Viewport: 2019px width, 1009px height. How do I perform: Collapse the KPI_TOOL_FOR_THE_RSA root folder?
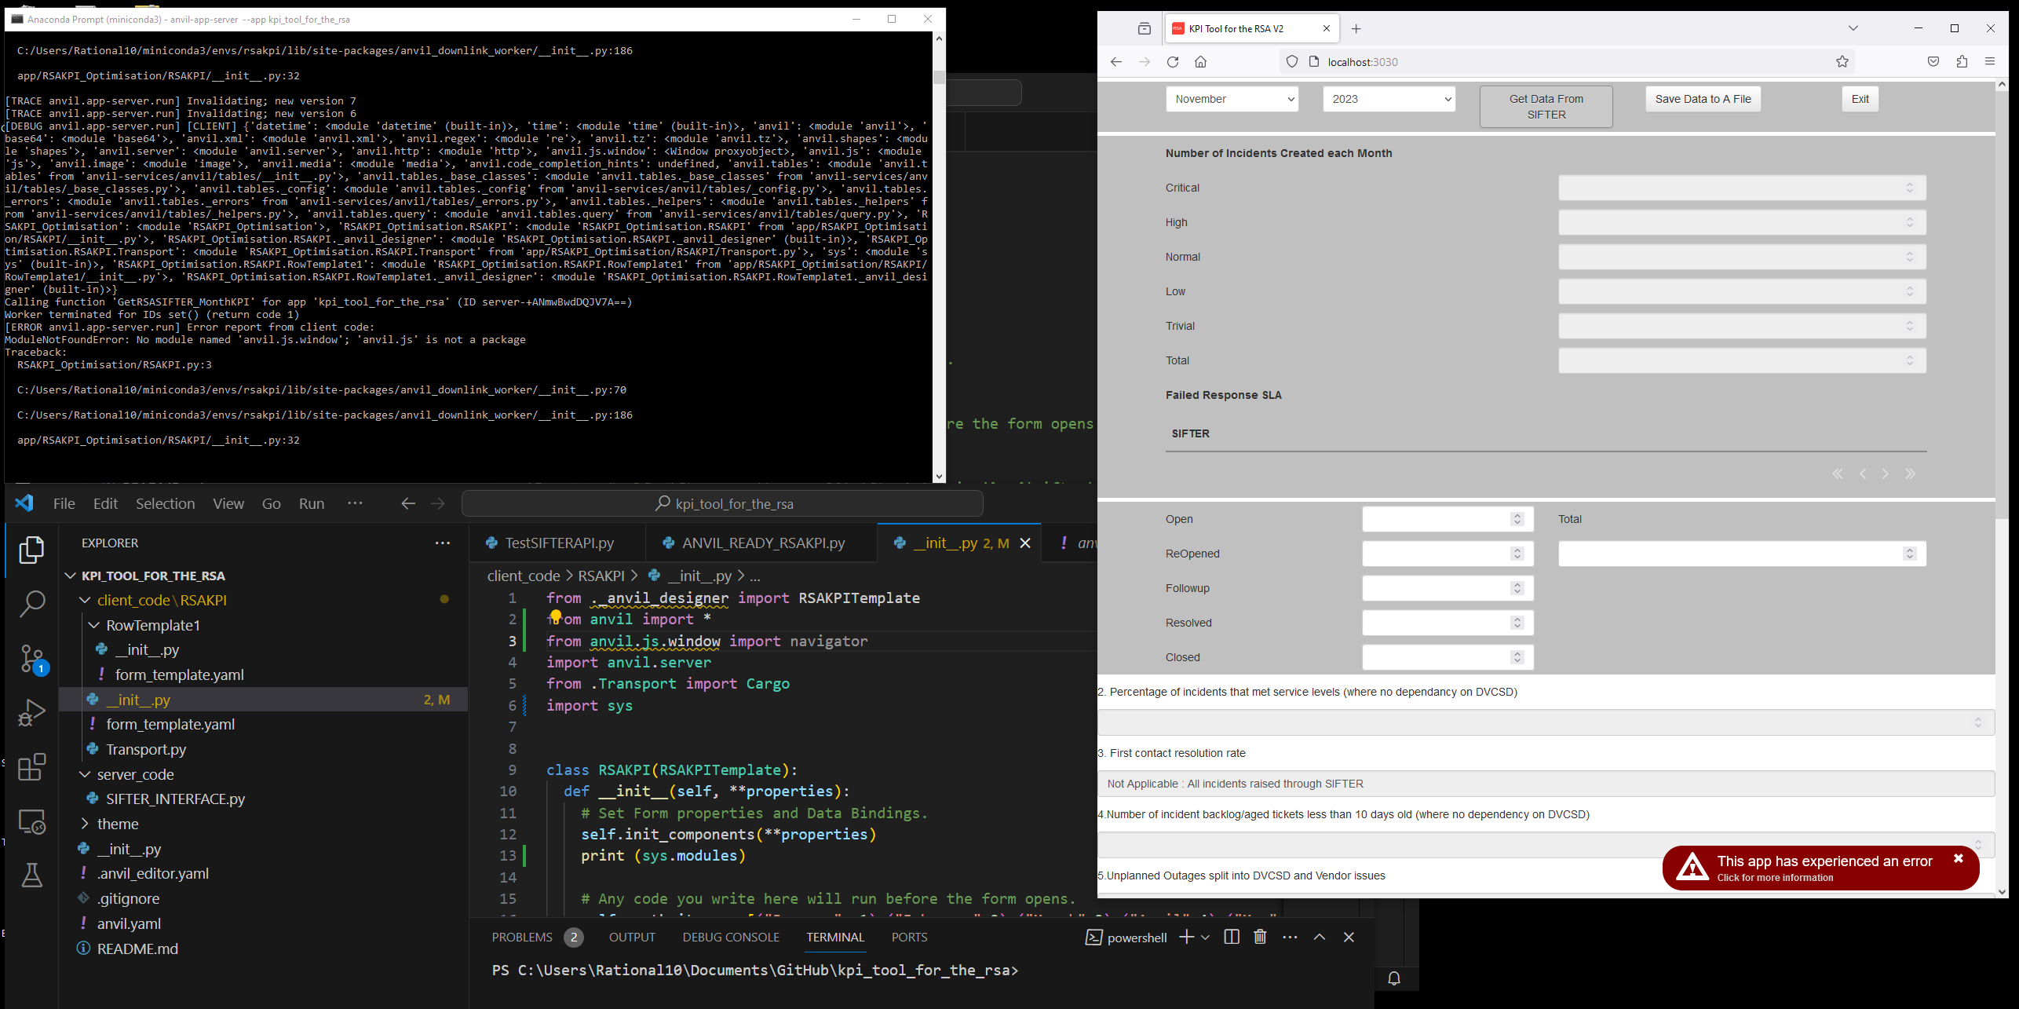point(71,576)
